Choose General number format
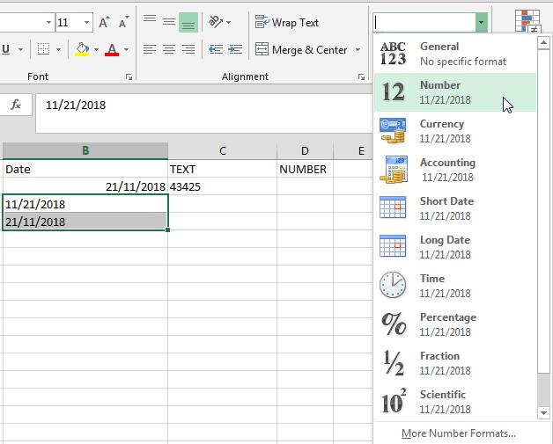The image size is (553, 444). click(455, 54)
